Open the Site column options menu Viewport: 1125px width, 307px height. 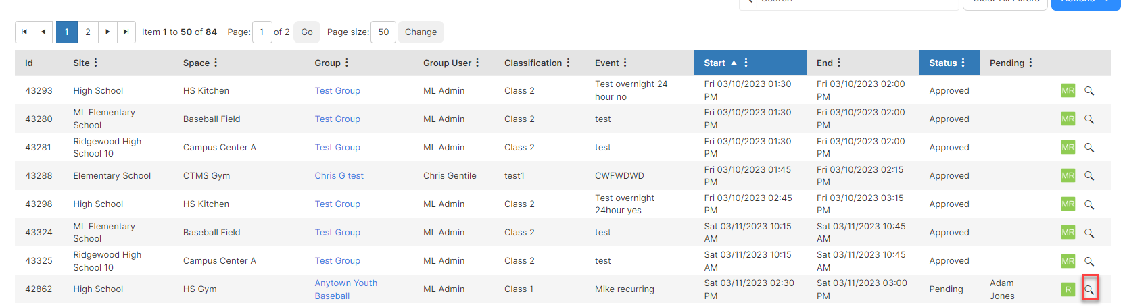pos(96,63)
